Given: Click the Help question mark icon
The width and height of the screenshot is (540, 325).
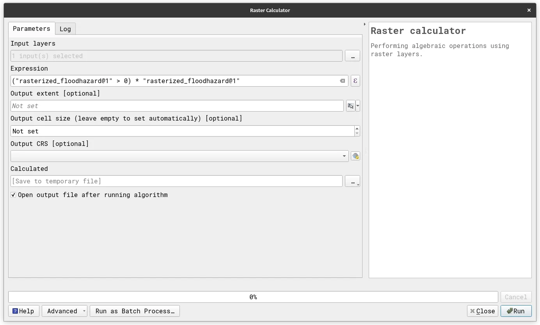Looking at the screenshot, I should [16, 311].
